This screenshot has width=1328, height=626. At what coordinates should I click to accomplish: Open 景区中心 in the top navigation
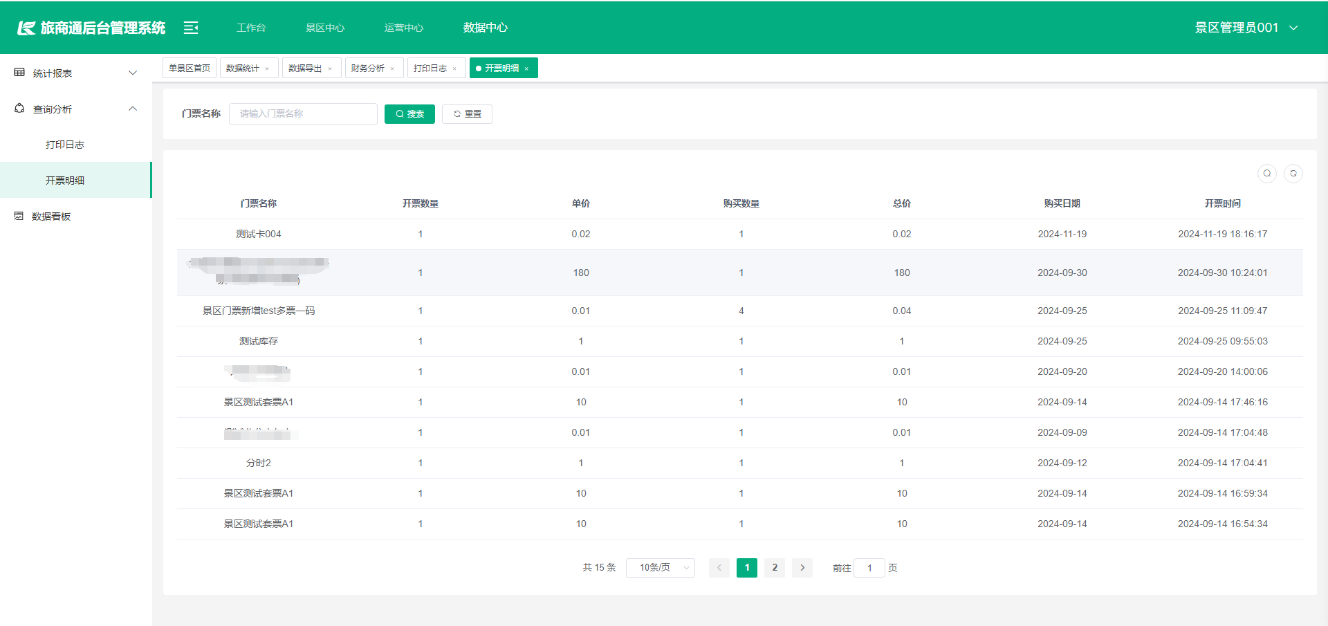coord(325,28)
